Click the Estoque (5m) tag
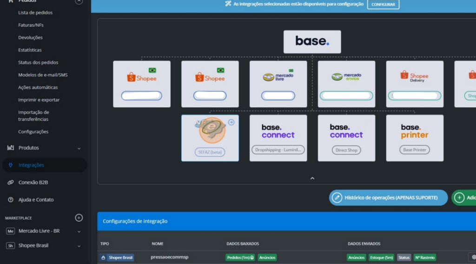 pyautogui.click(x=381, y=258)
